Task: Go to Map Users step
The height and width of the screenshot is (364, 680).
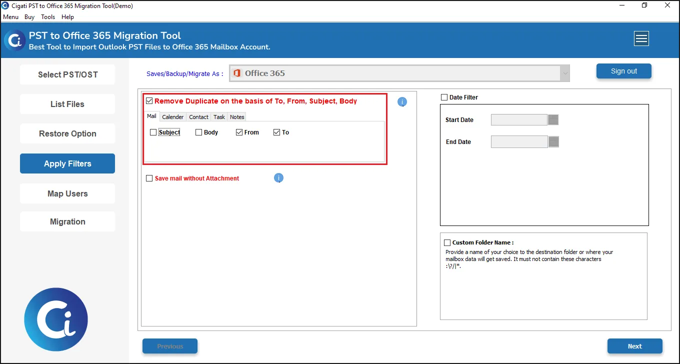Action: [67, 193]
